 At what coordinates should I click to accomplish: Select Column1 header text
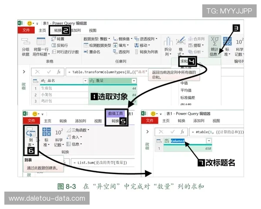(x=177, y=141)
